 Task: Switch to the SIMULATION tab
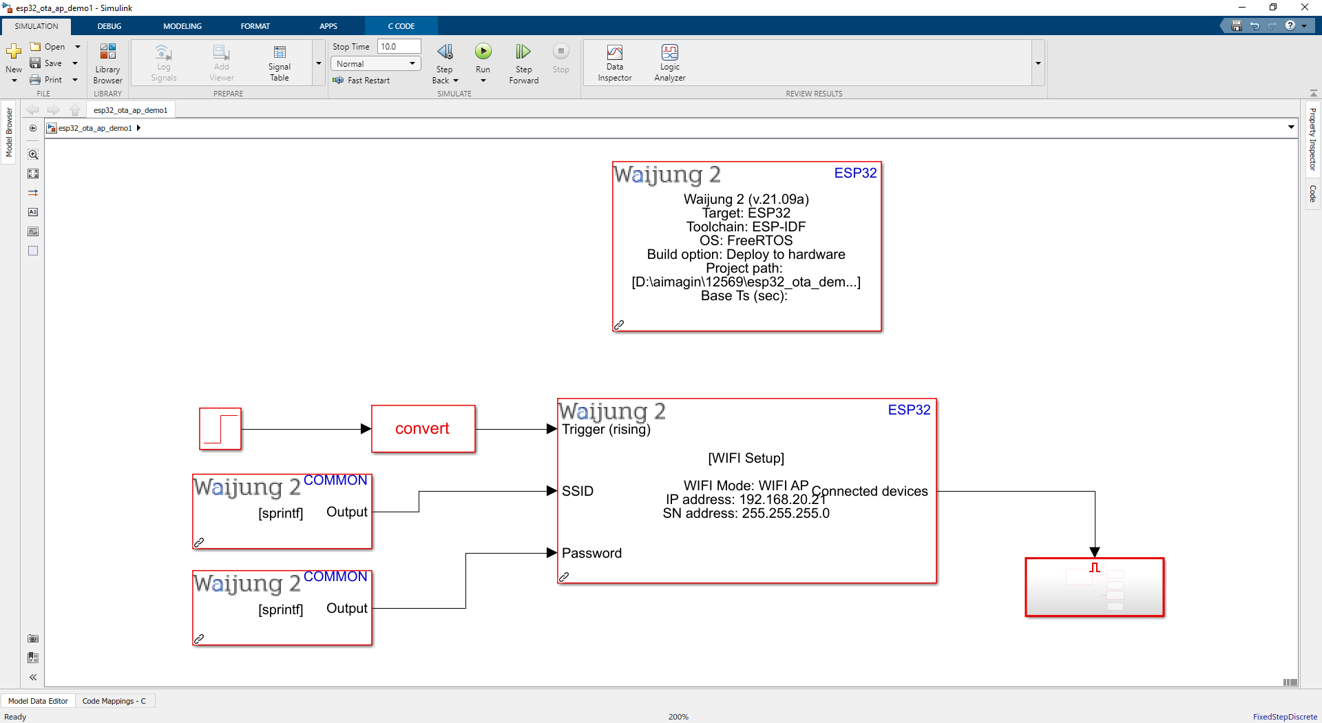tap(36, 26)
